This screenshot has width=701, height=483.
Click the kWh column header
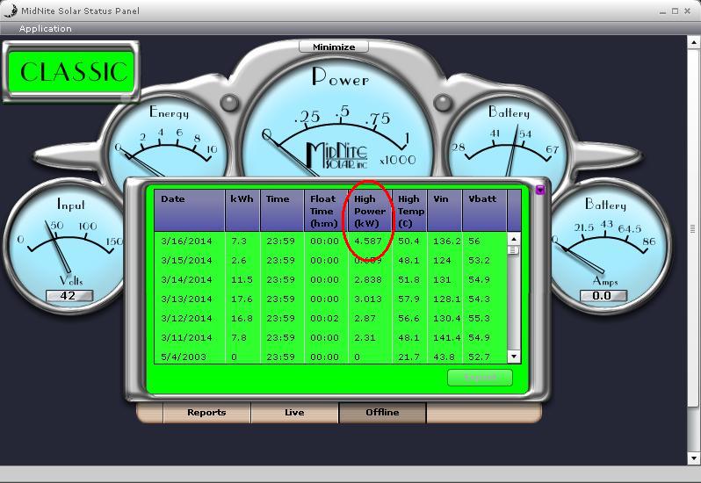(x=242, y=211)
